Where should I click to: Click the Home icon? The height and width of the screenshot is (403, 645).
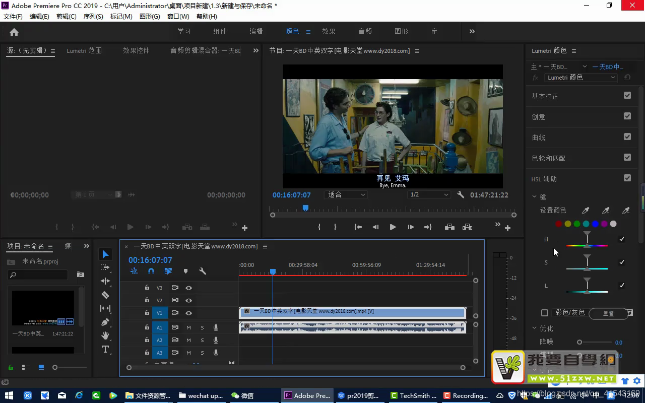[14, 32]
